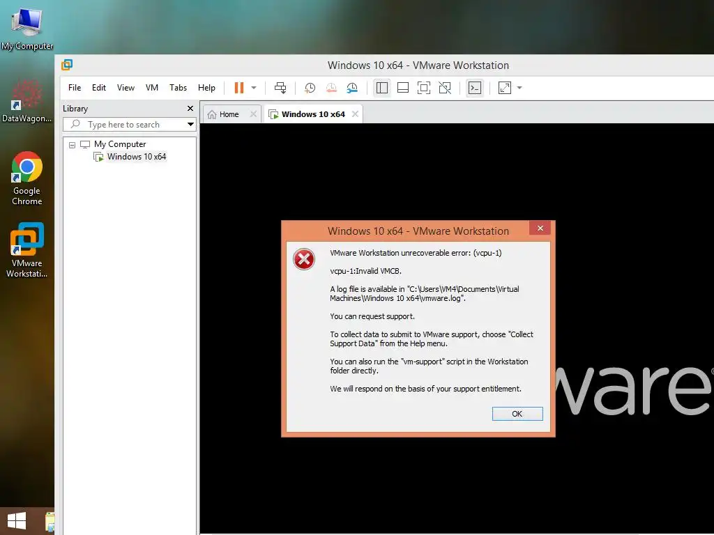714x535 pixels.
Task: Open the View menu
Action: click(x=126, y=88)
